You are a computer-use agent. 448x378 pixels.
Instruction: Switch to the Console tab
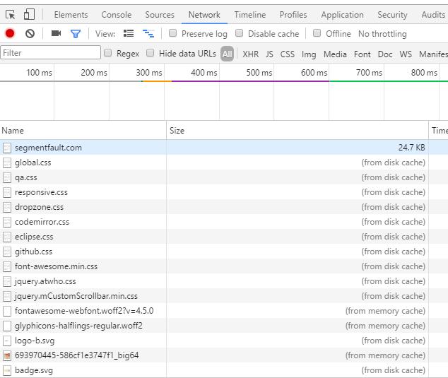pyautogui.click(x=116, y=14)
